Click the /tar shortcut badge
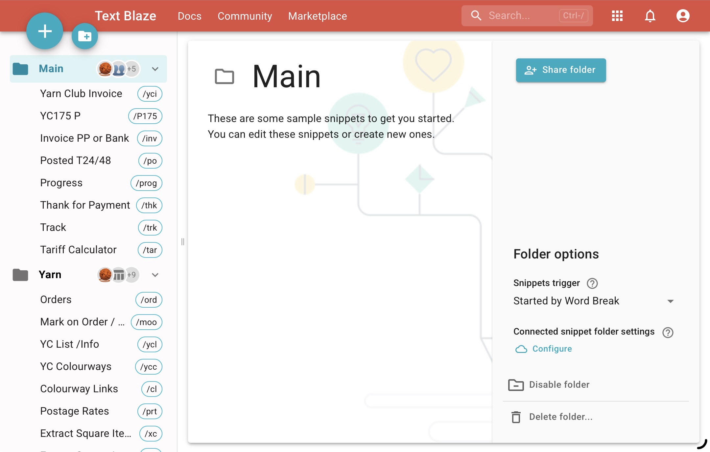Screen dimensions: 710x452 pos(150,250)
